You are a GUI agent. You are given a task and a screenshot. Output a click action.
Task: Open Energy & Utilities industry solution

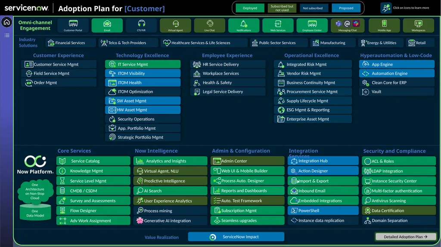[382, 43]
